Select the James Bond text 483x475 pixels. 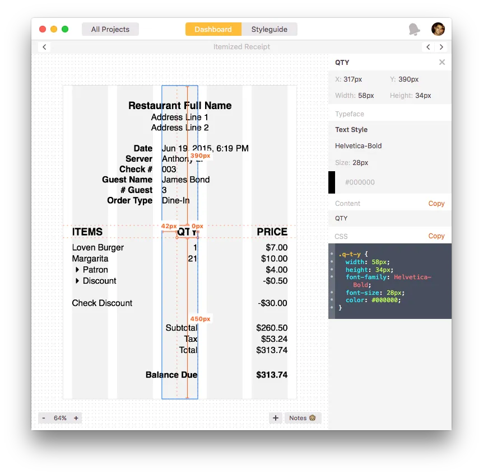click(185, 180)
